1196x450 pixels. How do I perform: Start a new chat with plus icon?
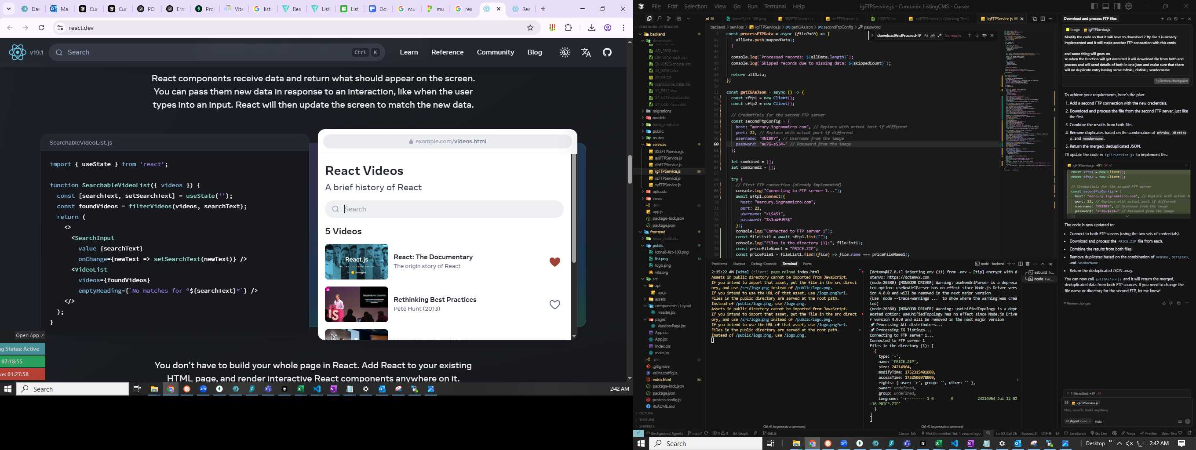(1162, 19)
